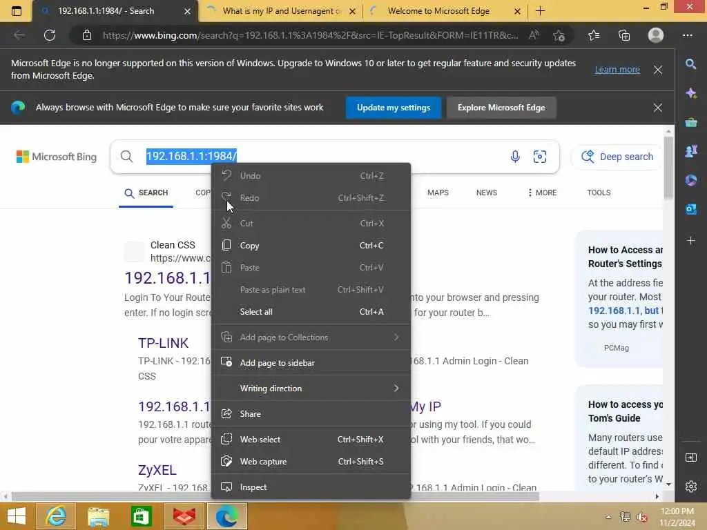
Task: Choose Copy in the context menu
Action: [x=311, y=245]
